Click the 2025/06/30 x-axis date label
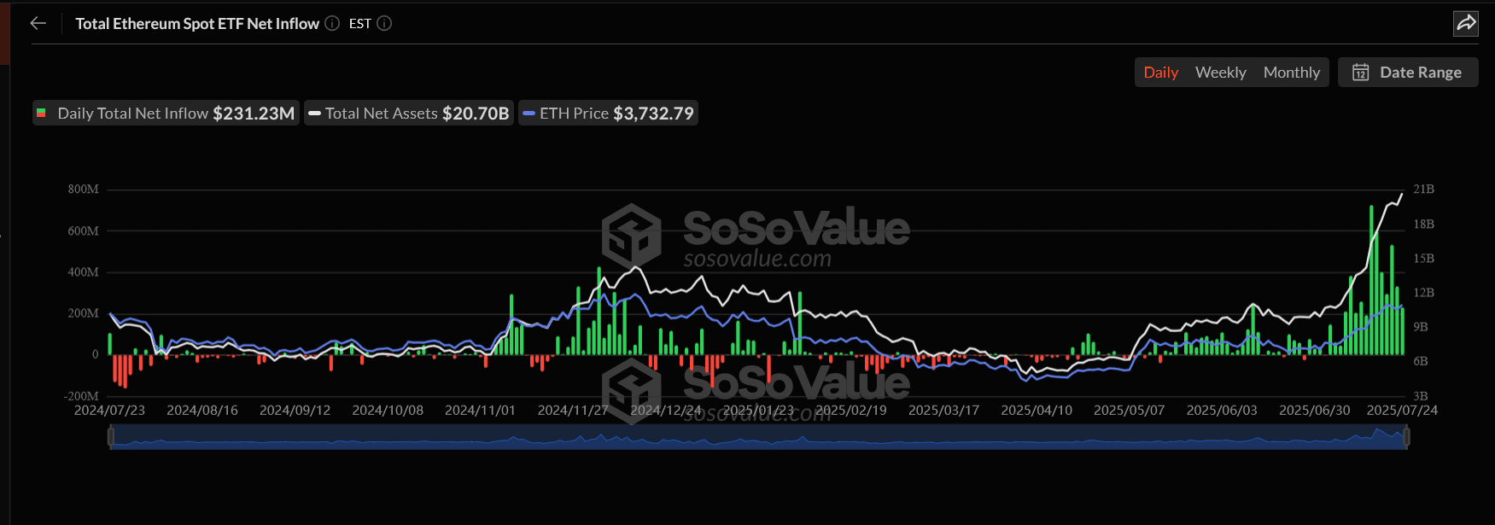This screenshot has width=1495, height=525. (x=1314, y=411)
